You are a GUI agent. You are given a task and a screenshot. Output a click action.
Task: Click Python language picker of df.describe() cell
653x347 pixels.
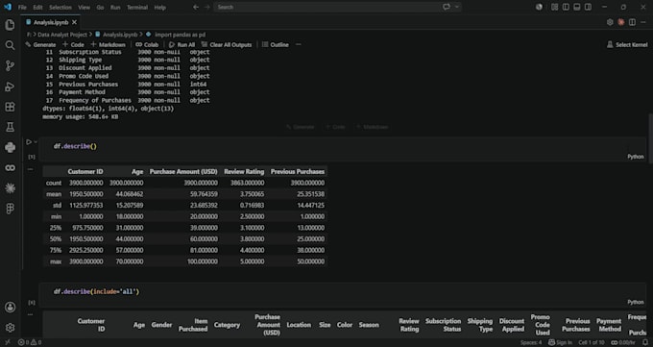[x=636, y=157]
